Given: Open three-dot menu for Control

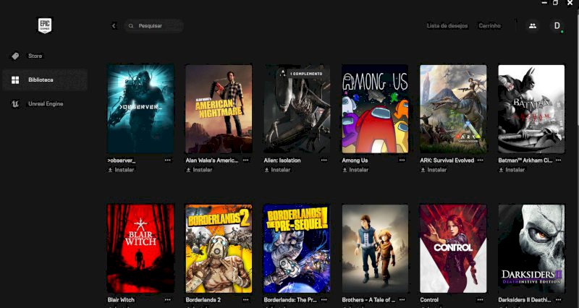Looking at the screenshot, I should pos(481,299).
